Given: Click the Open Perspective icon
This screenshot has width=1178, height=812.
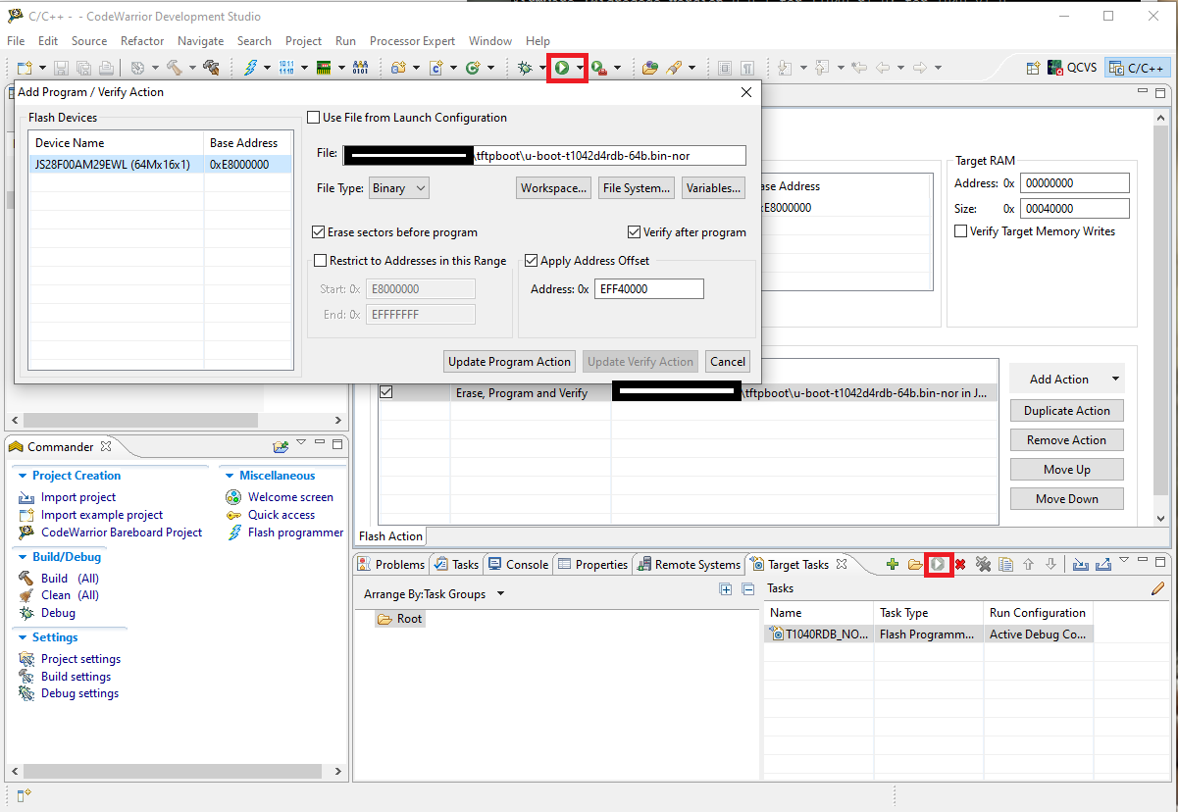Looking at the screenshot, I should 1033,68.
